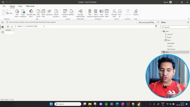Switch to Table view in sidebar
190x107 pixels.
2,27
